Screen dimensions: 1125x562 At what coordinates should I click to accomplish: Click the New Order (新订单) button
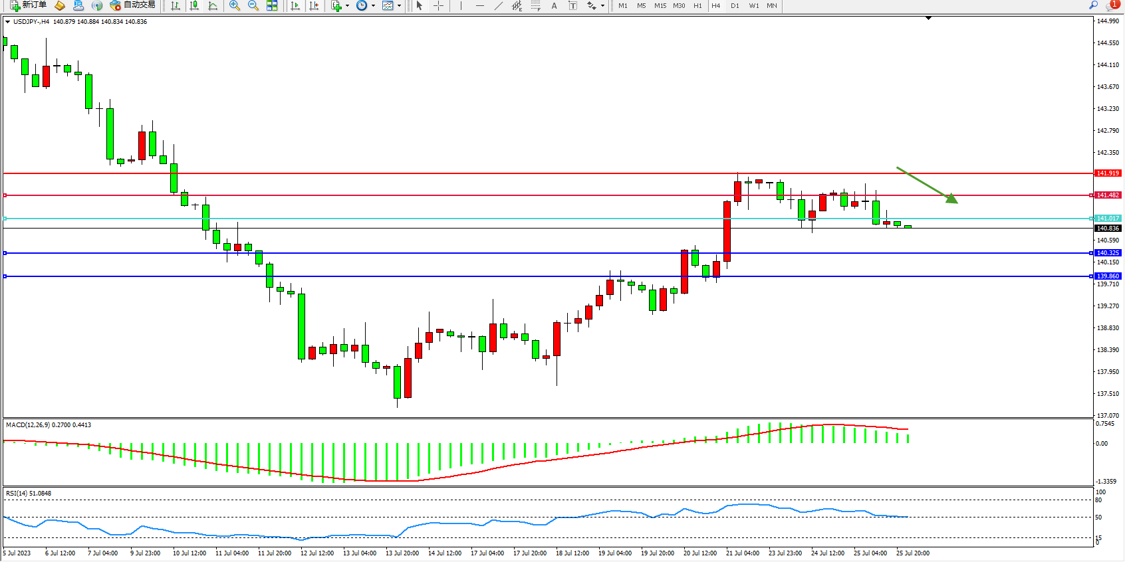click(28, 5)
